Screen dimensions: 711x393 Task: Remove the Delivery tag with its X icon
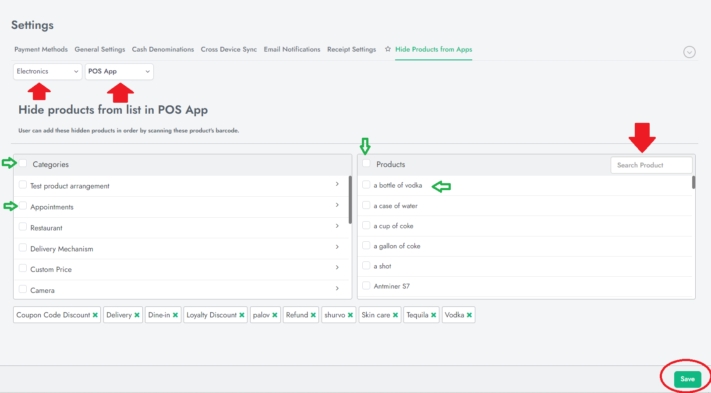pyautogui.click(x=137, y=315)
